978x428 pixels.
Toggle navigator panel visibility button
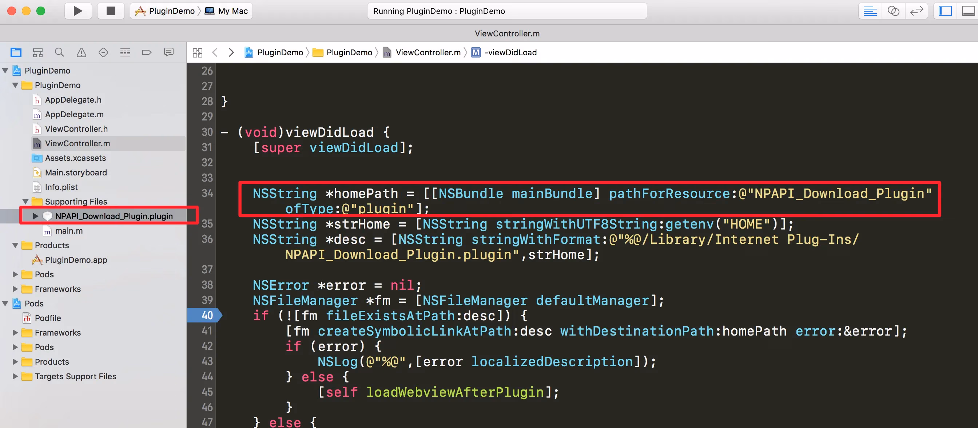click(945, 11)
